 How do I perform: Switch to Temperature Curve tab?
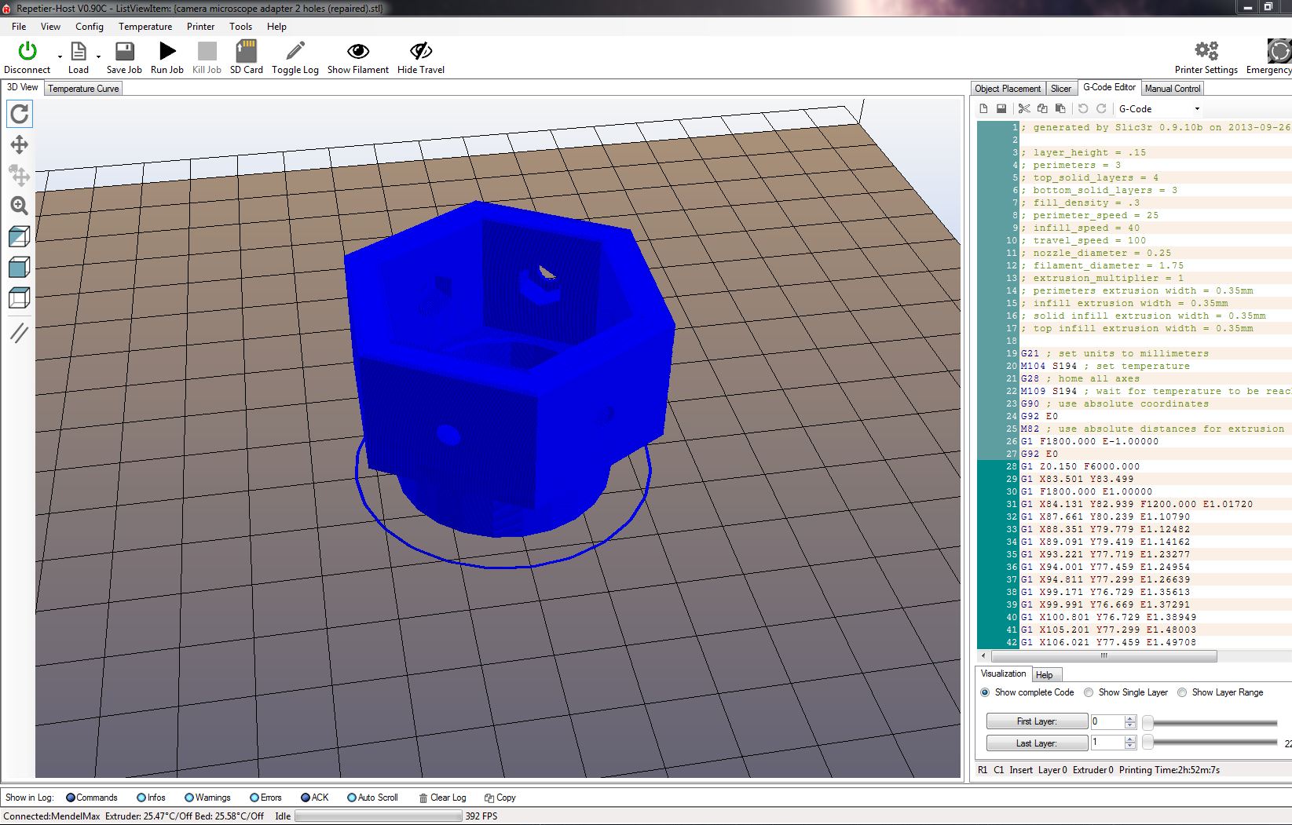[x=83, y=88]
